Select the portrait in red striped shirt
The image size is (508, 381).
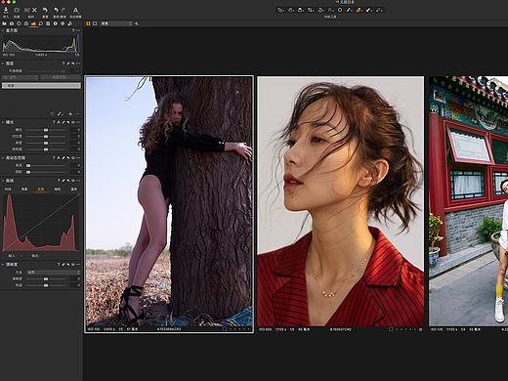[x=341, y=201]
